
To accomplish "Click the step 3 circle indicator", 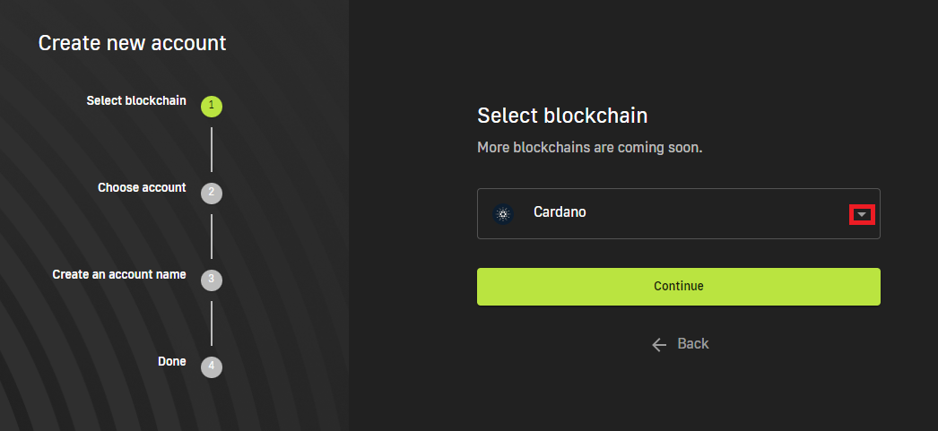I will [x=211, y=279].
